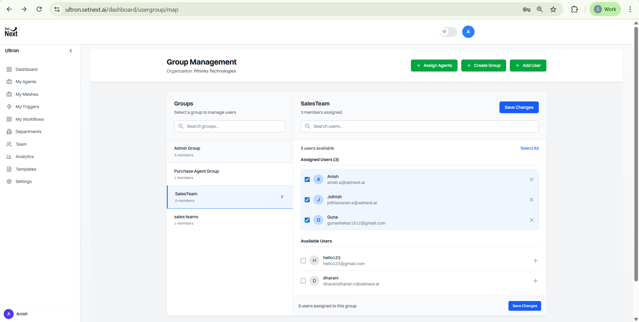Image resolution: width=639 pixels, height=322 pixels.
Task: Click the top Save Changes button
Action: [x=519, y=107]
